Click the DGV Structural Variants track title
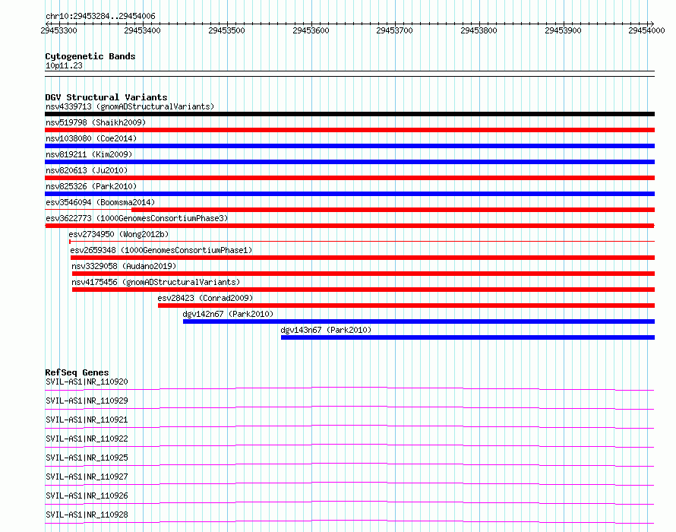The height and width of the screenshot is (532, 676). point(106,97)
